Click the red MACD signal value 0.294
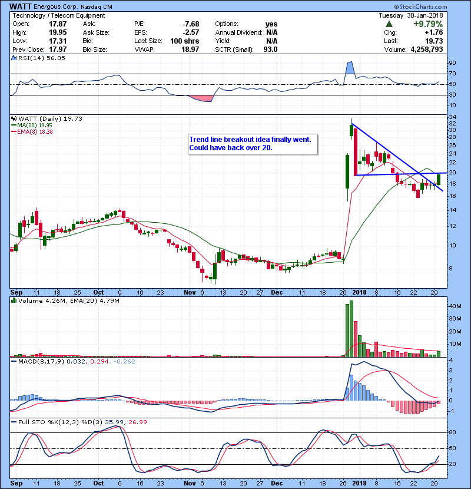This screenshot has height=489, width=471. (x=99, y=362)
